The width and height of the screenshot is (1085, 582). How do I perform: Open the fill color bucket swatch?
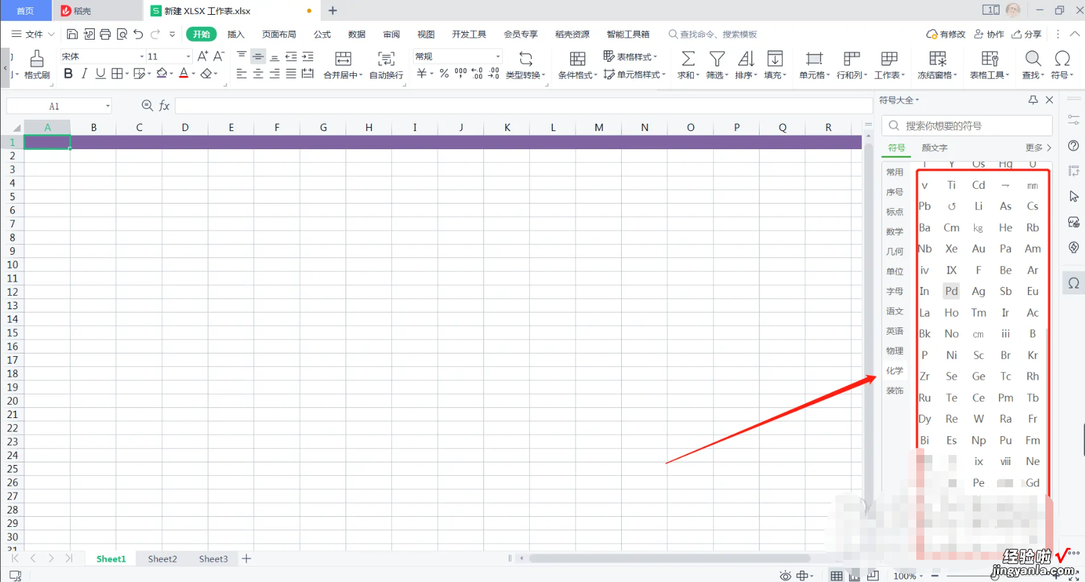[161, 73]
